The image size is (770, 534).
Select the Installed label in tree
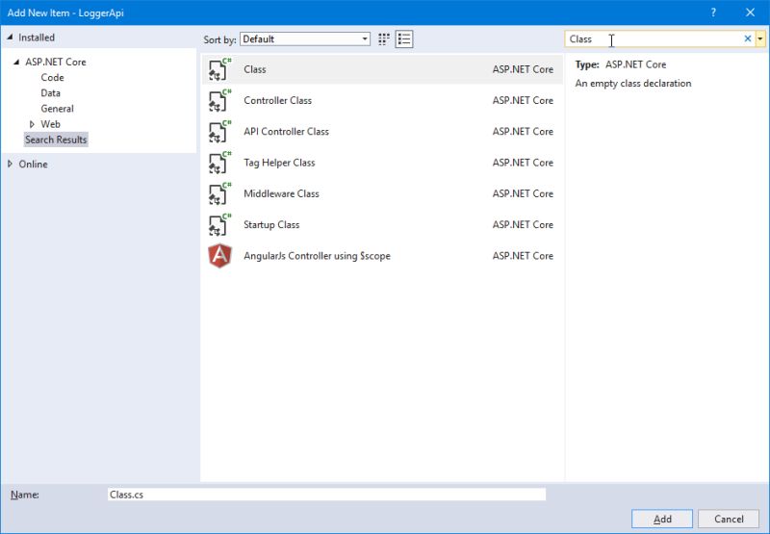tap(37, 38)
